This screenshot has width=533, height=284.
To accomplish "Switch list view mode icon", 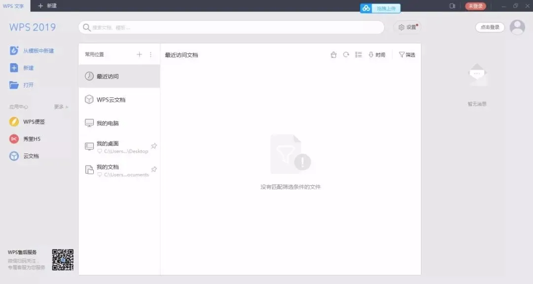I will click(x=358, y=54).
